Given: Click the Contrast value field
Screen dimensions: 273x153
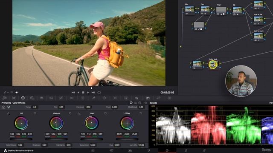Looking at the screenshot, I should pos(88,107).
